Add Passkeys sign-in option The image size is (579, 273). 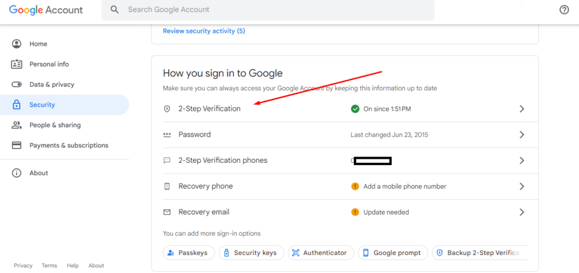[189, 253]
